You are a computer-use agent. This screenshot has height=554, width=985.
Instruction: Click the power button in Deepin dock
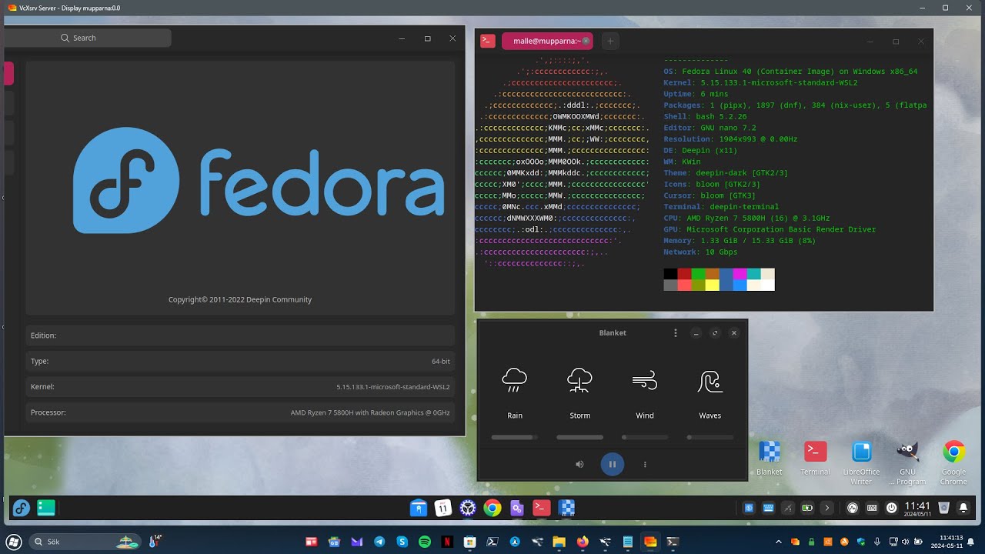coord(891,508)
